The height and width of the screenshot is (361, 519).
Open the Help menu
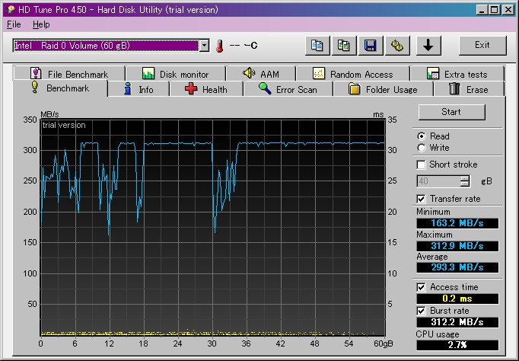[41, 24]
